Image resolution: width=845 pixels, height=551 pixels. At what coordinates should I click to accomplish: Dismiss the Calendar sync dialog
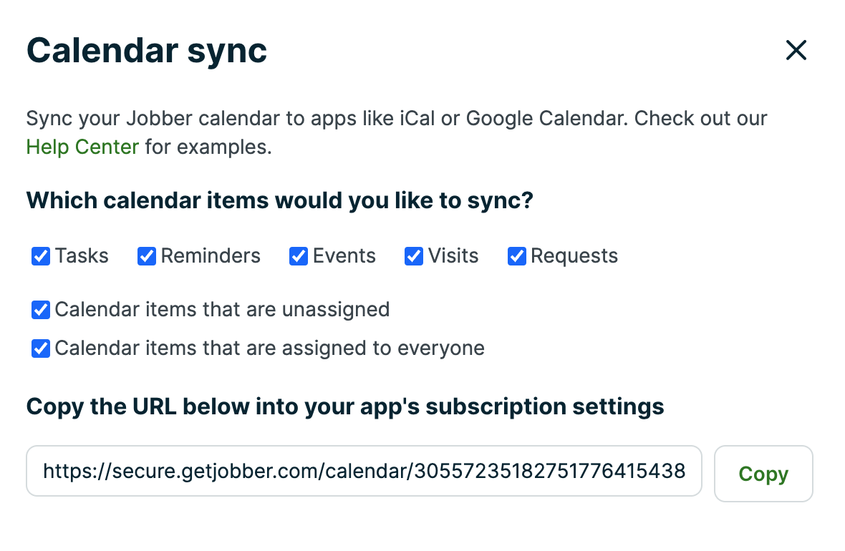[796, 50]
